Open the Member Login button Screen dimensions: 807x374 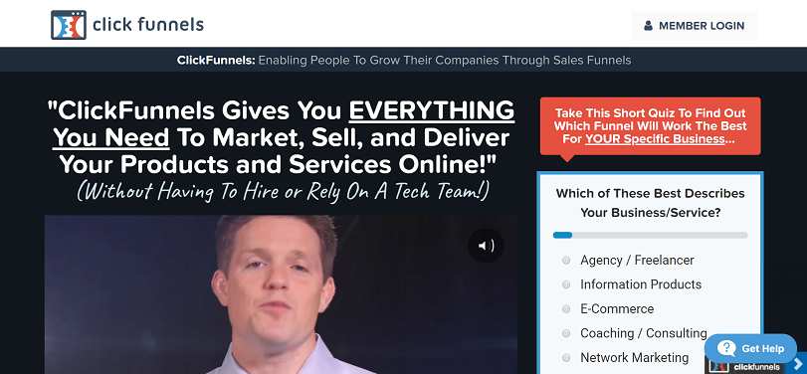[695, 25]
